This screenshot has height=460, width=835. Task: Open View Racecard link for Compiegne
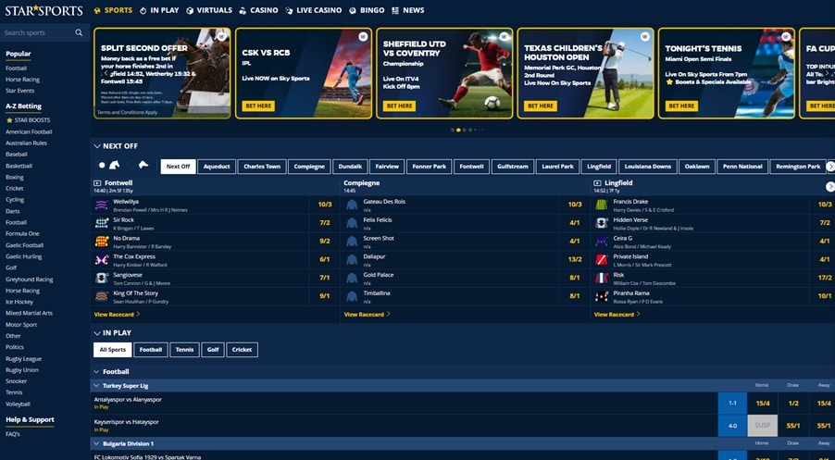(x=367, y=314)
